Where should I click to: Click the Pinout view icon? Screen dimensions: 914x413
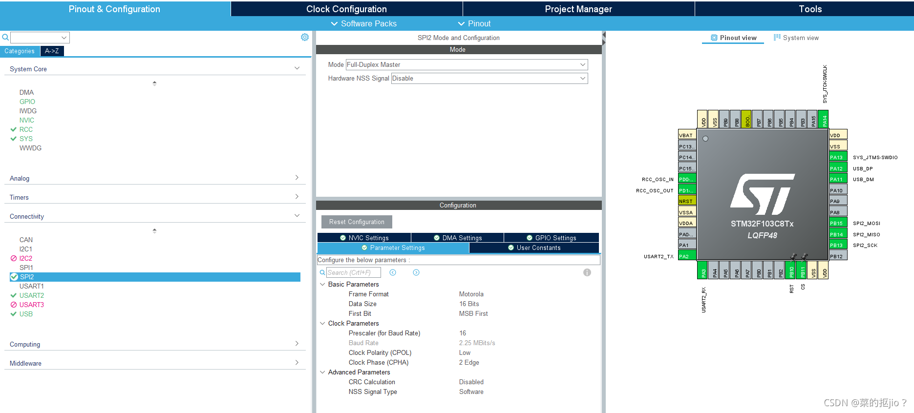(714, 38)
